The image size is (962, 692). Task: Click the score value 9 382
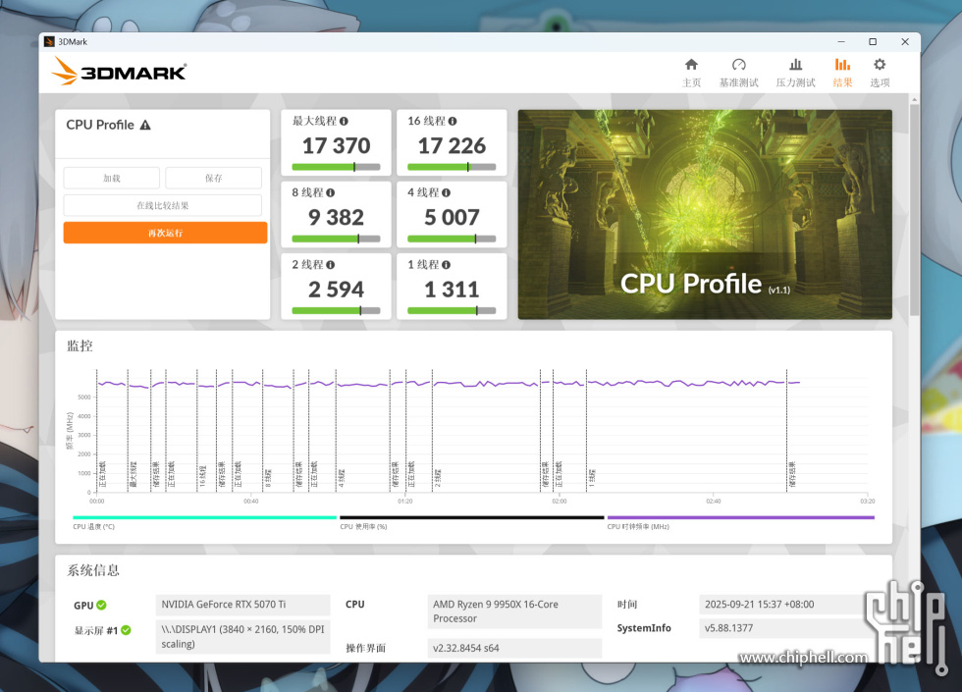[336, 218]
